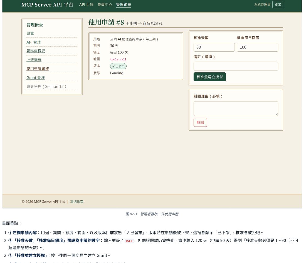The image size is (304, 263).
Task: Click the tools:call scope value
Action: click(x=118, y=59)
